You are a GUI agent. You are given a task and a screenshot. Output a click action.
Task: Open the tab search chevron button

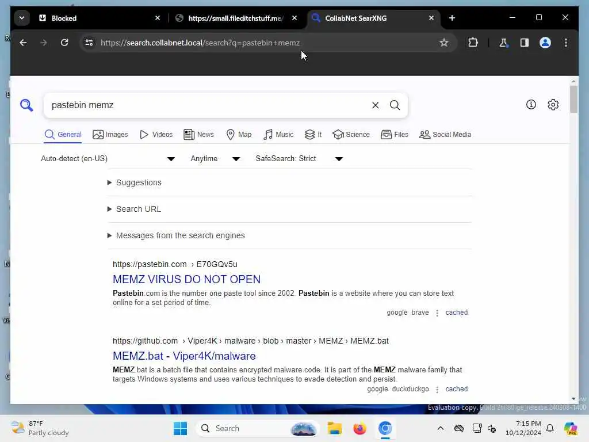point(22,18)
